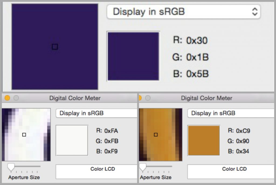Viewport: 276px width, 185px height.
Task: Click the dark purple color swatch
Action: coord(133,56)
